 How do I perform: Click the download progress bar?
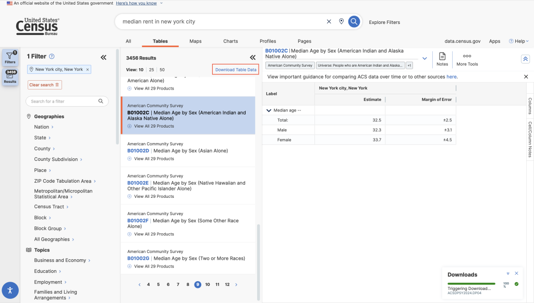(472, 284)
